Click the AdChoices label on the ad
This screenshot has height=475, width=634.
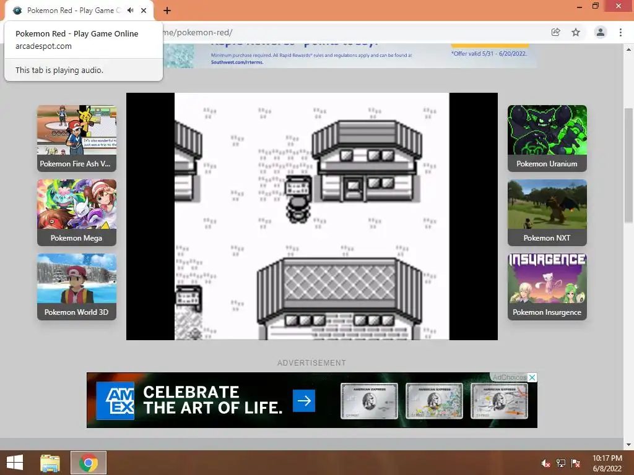509,377
